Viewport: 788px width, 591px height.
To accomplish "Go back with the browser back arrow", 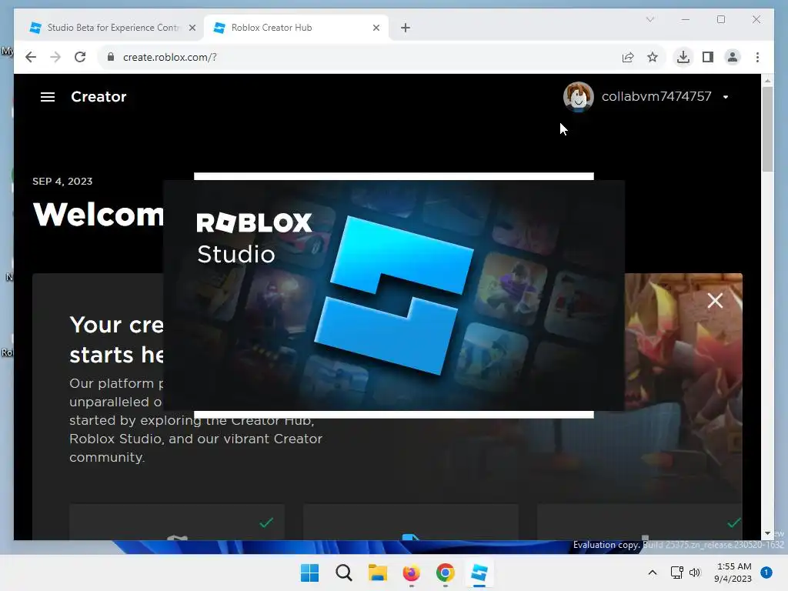I will pos(31,57).
